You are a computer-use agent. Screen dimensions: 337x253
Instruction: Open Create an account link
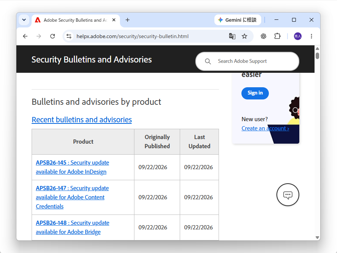click(x=265, y=128)
